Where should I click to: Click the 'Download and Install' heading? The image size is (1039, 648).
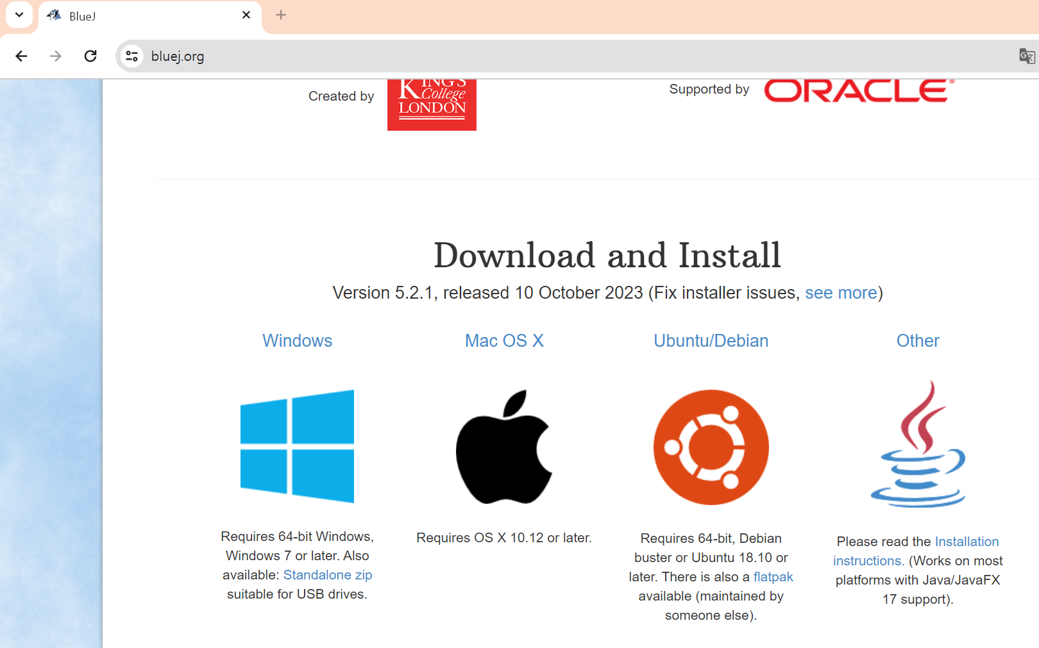point(607,255)
